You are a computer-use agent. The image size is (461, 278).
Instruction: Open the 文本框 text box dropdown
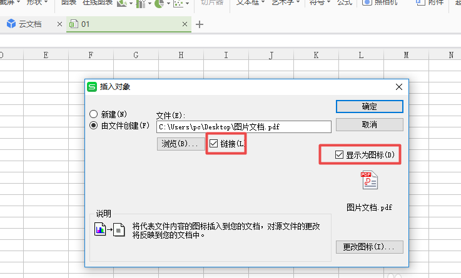[250, 2]
